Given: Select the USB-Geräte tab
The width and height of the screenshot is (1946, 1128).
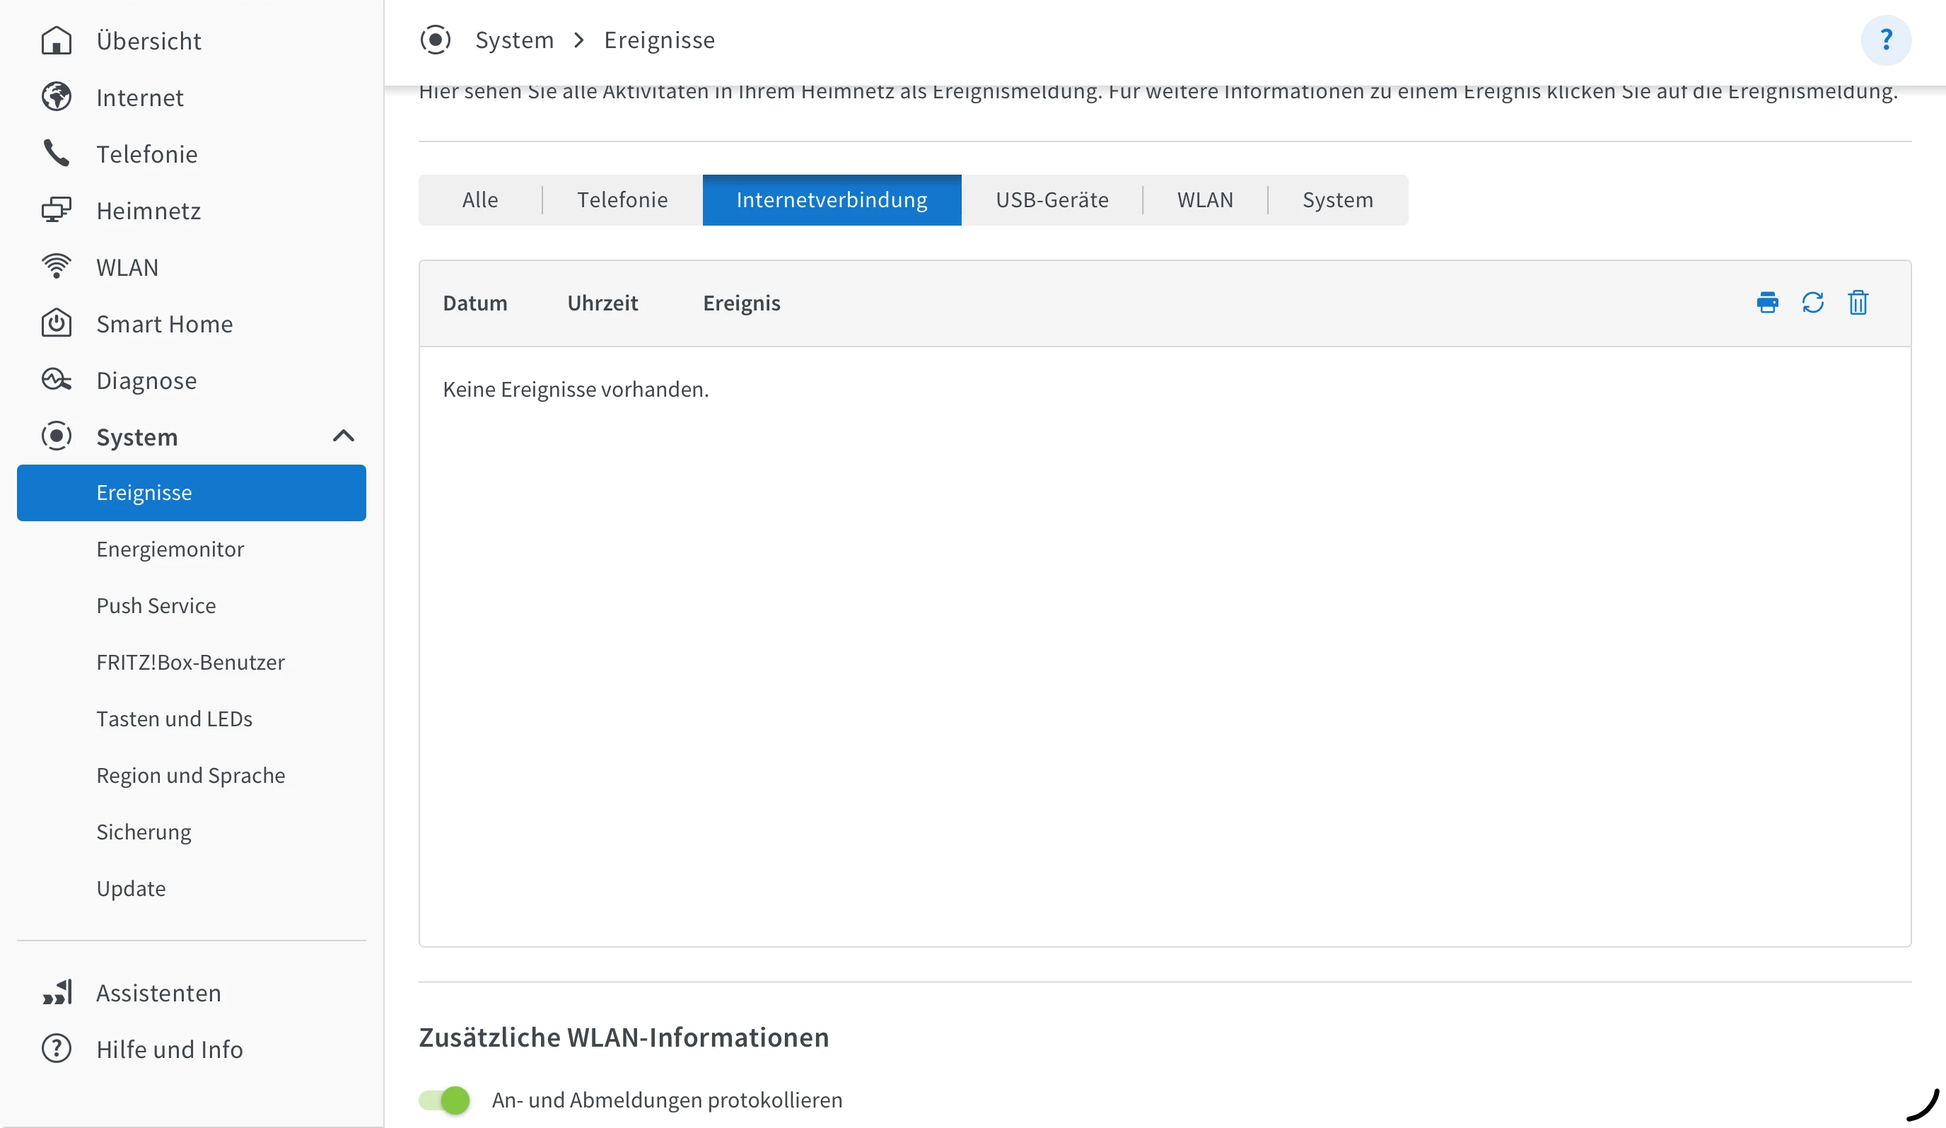Looking at the screenshot, I should point(1051,200).
